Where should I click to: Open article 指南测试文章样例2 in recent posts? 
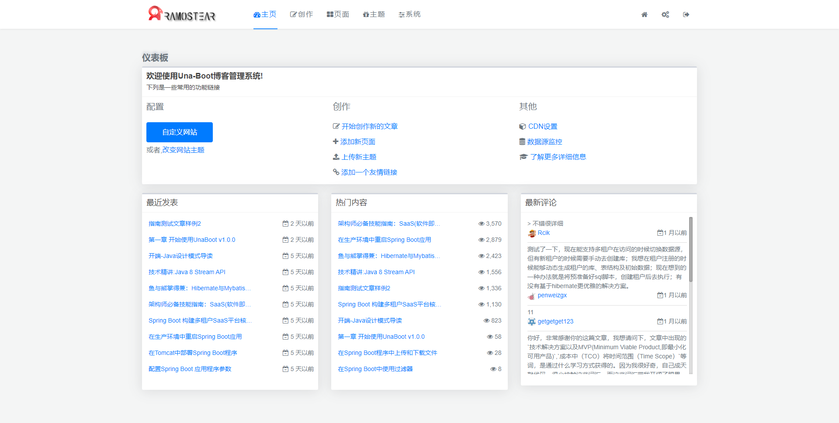pyautogui.click(x=175, y=224)
